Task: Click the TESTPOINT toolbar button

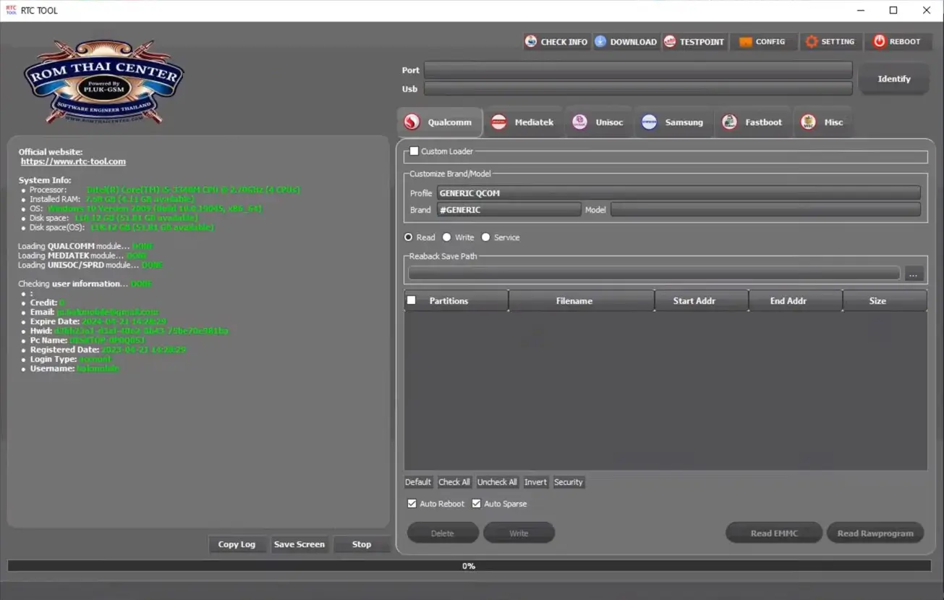Action: tap(694, 42)
